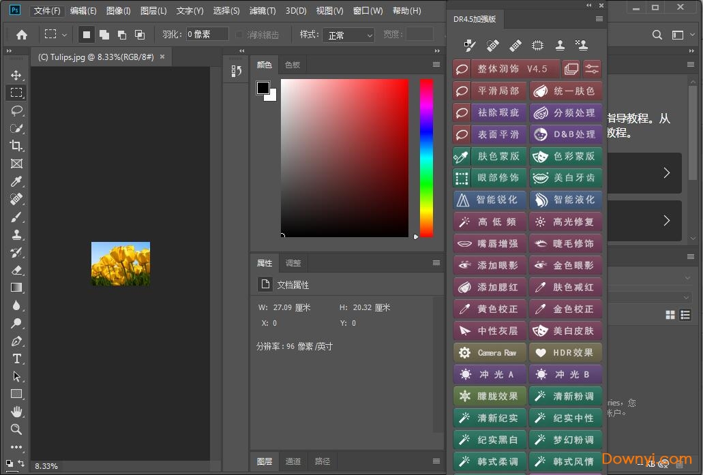
Task: Select the Lasso tool
Action: point(16,110)
